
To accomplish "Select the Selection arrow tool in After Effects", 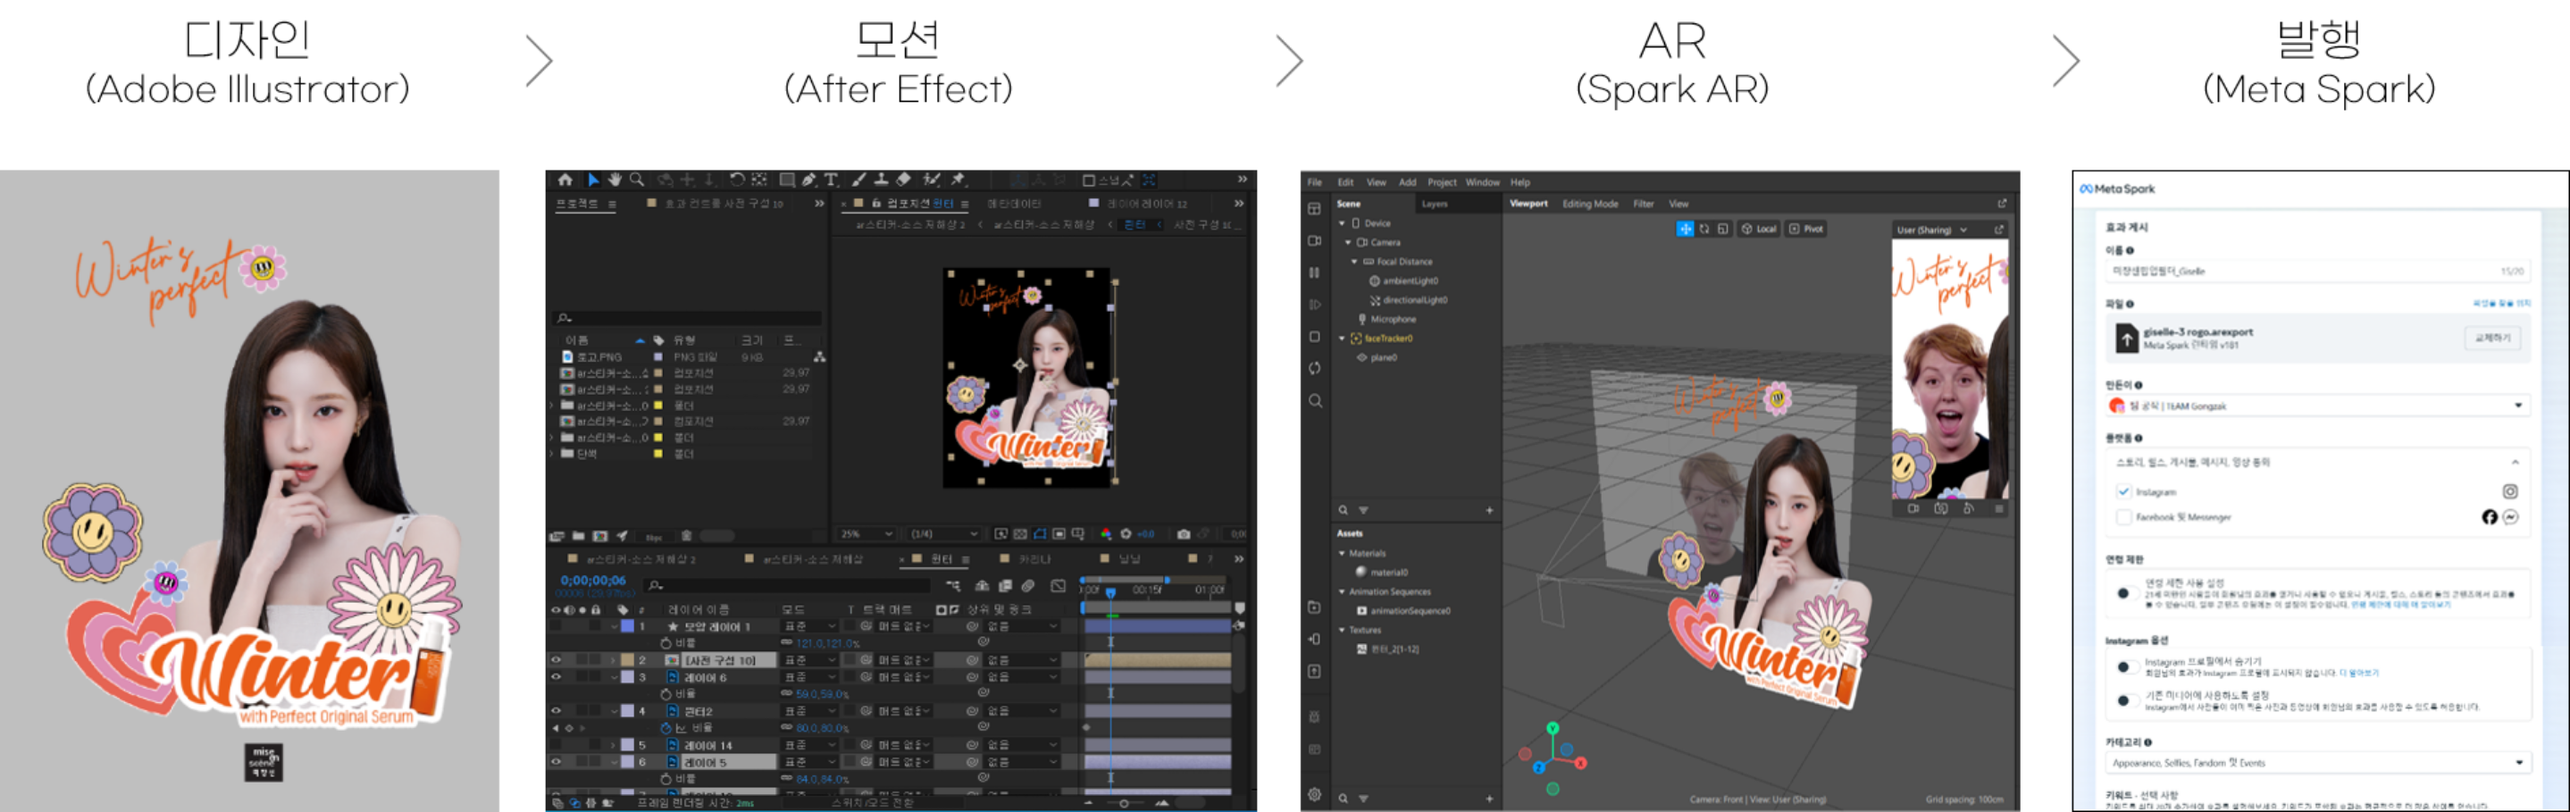I will 592,180.
